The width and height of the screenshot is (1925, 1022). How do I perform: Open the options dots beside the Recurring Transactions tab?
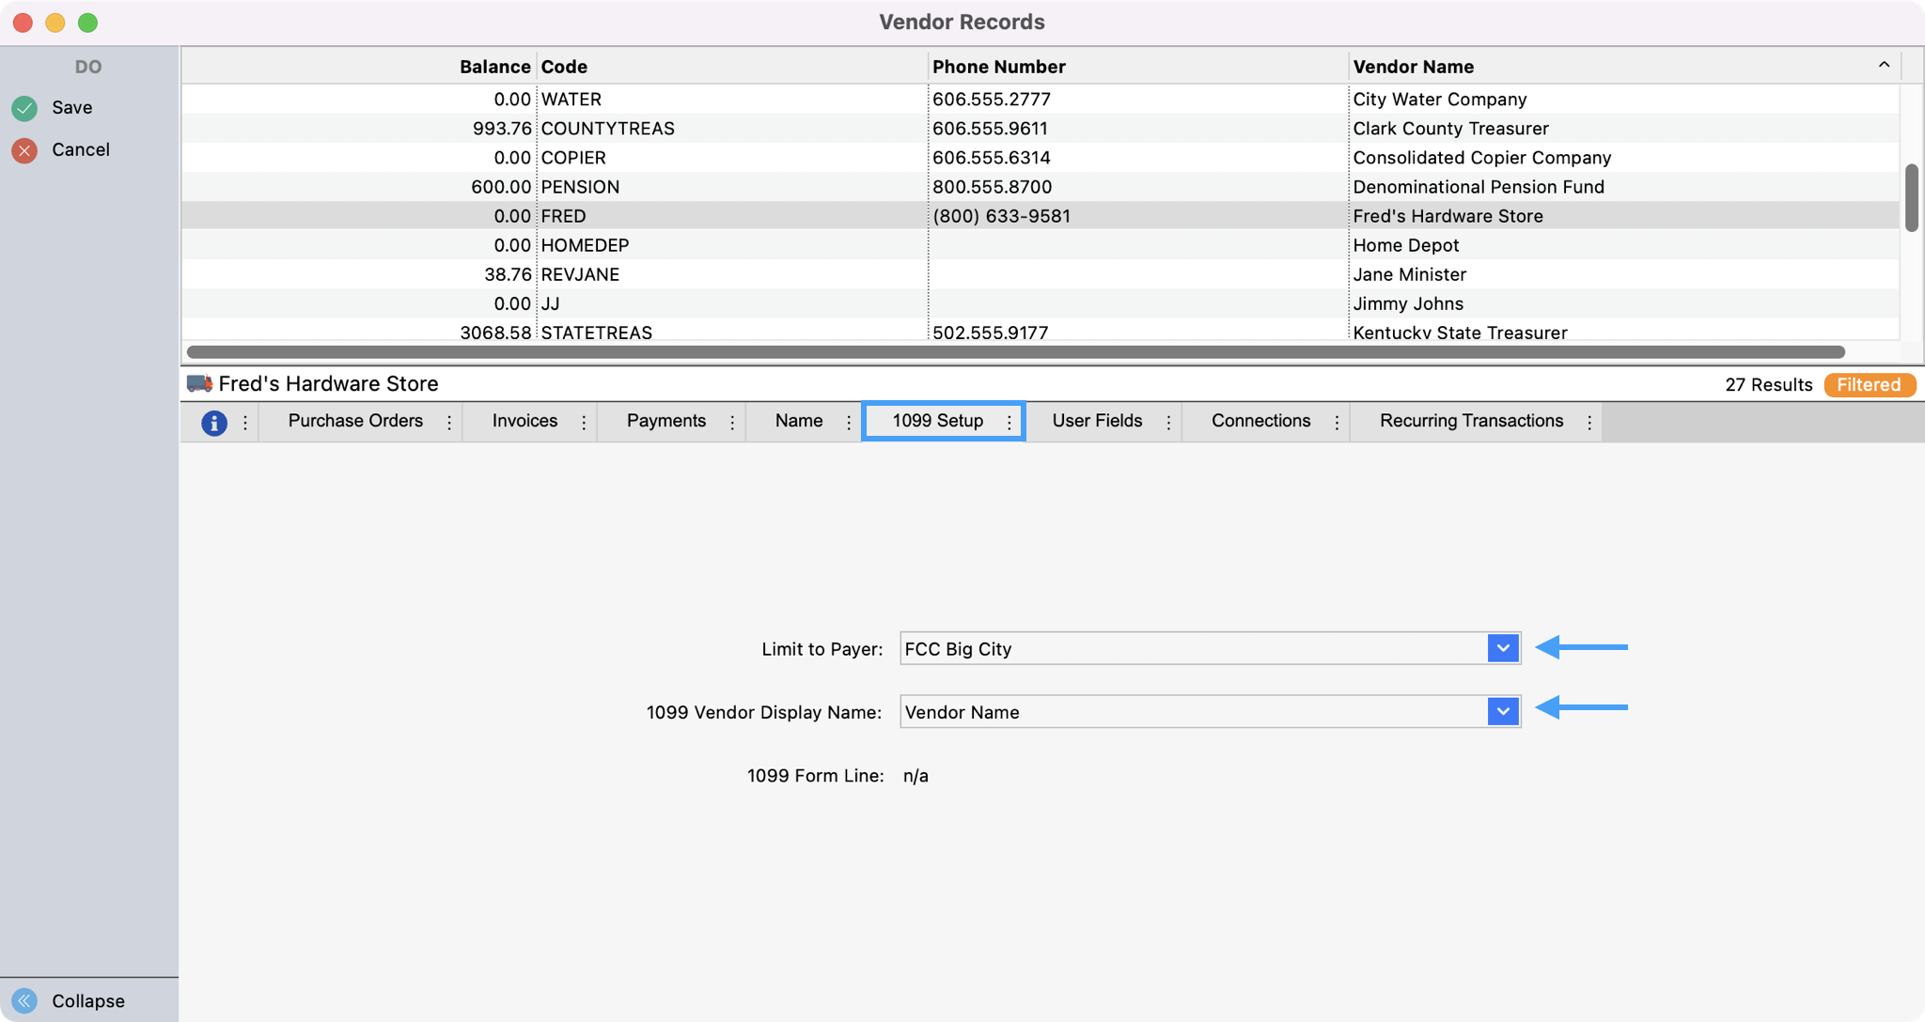tap(1589, 423)
